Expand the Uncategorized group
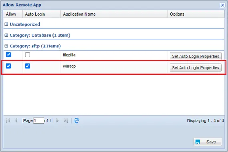Screen dimensions: 228x152 6,24
